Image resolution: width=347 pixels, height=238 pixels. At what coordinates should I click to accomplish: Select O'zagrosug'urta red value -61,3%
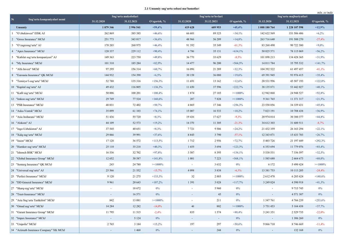[238, 45]
